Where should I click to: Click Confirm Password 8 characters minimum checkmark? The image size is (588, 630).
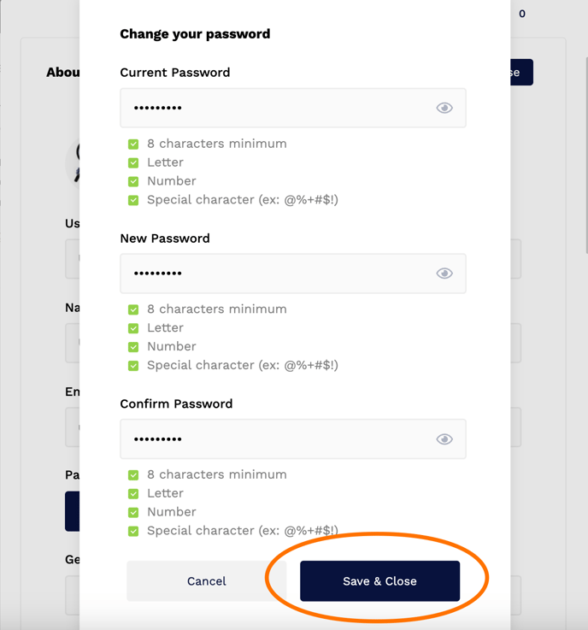point(133,475)
